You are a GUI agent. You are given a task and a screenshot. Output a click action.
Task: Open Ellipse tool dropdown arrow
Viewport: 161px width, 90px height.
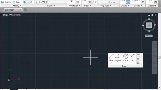(141, 59)
